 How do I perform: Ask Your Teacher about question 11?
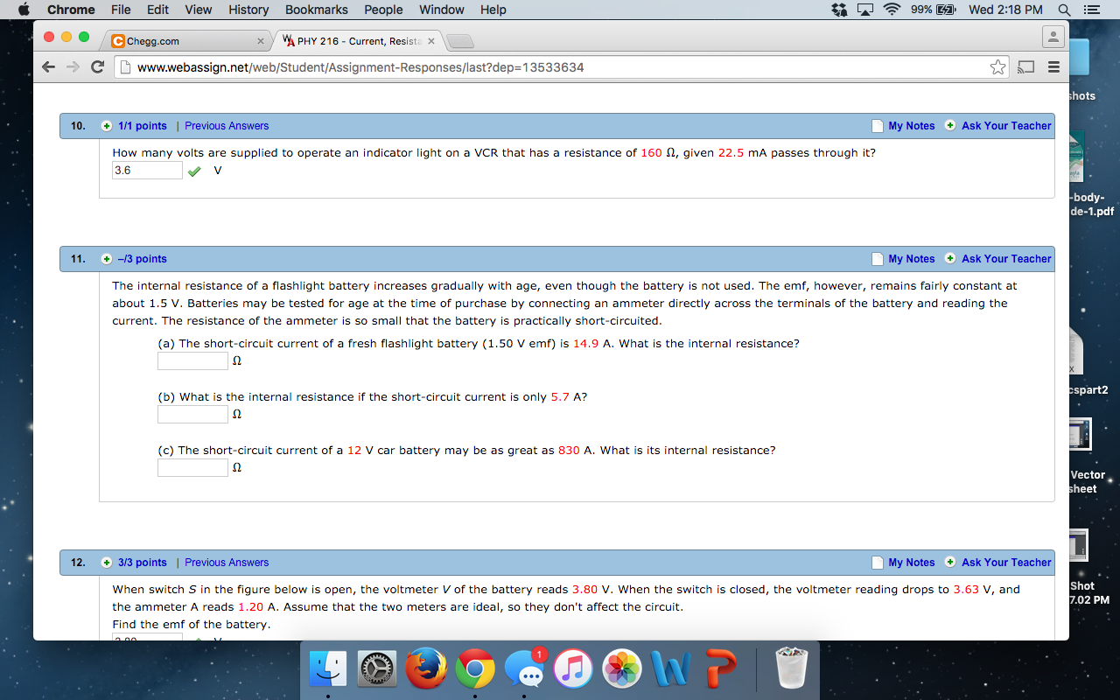pyautogui.click(x=1006, y=259)
